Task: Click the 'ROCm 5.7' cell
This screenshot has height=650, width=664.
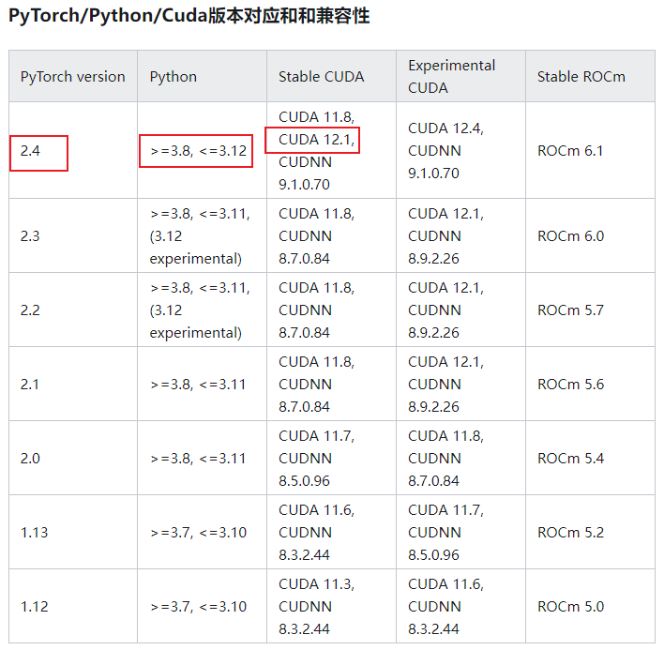Action: [590, 310]
